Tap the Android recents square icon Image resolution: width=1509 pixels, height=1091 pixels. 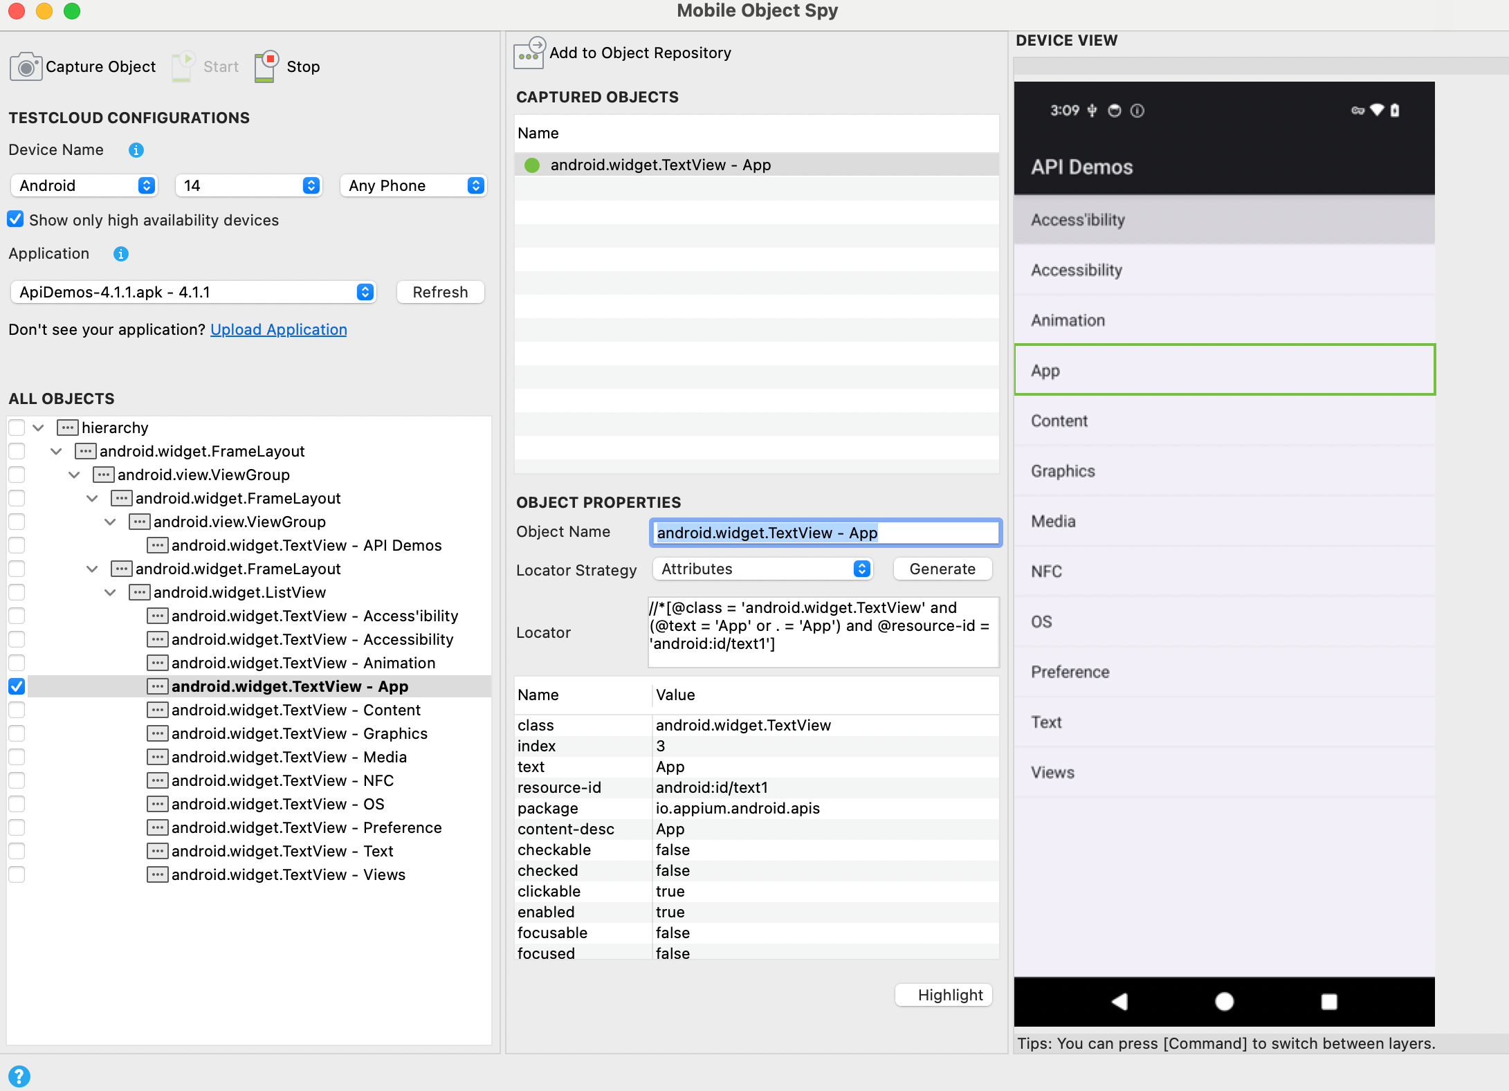(1328, 1001)
